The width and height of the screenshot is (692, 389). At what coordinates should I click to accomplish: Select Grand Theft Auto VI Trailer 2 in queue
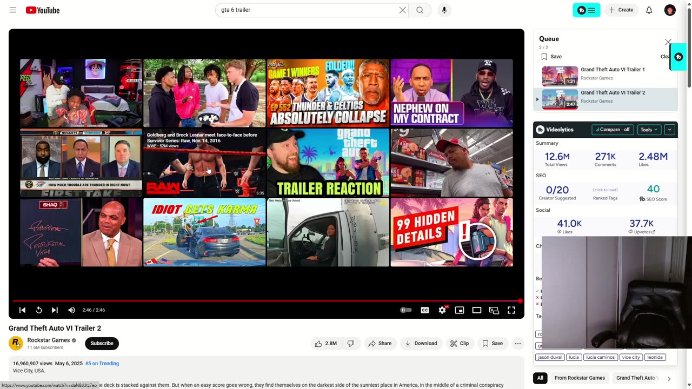tap(605, 99)
